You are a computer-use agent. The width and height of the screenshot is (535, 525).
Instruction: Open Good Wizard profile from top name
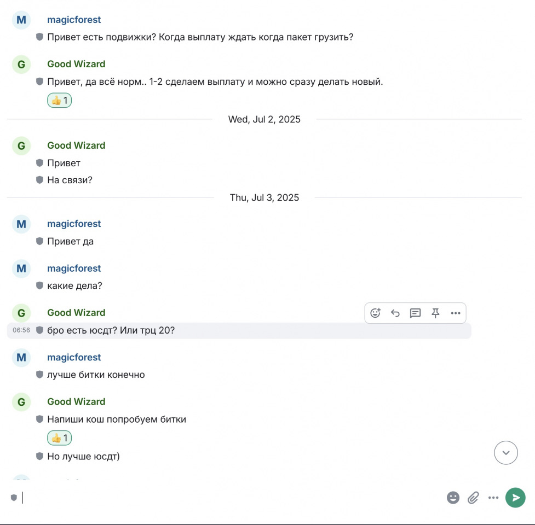click(76, 64)
